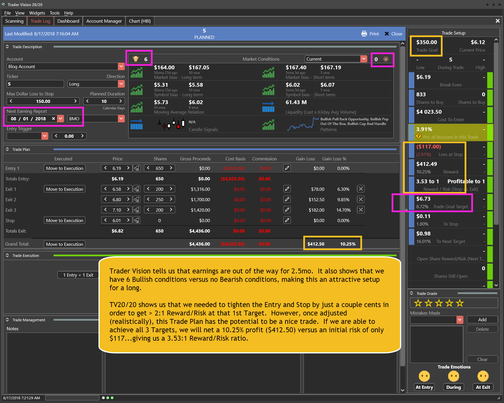Close the trade log entry
Screen dimensions: 504x403
(393, 34)
